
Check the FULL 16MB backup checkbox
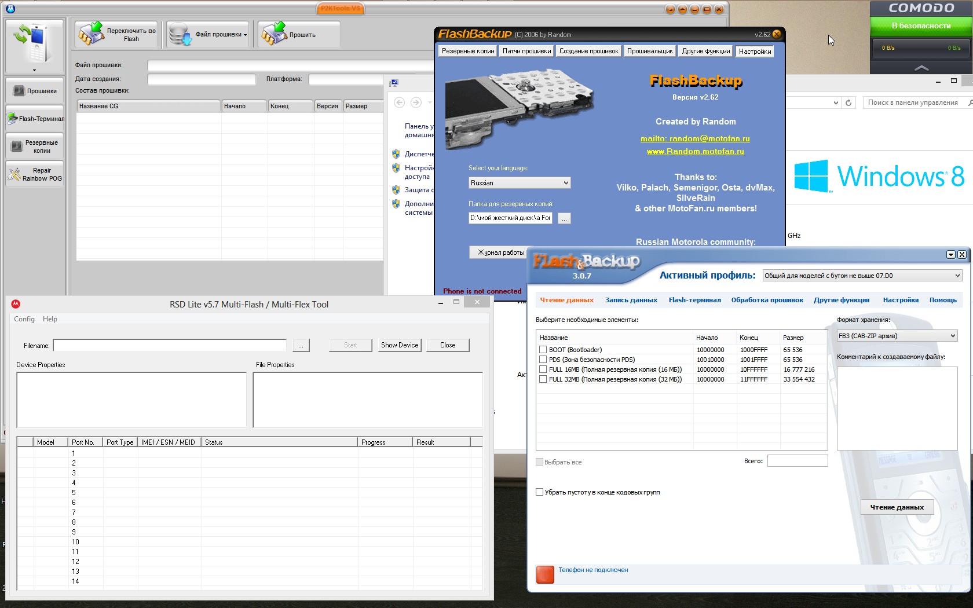pyautogui.click(x=543, y=369)
